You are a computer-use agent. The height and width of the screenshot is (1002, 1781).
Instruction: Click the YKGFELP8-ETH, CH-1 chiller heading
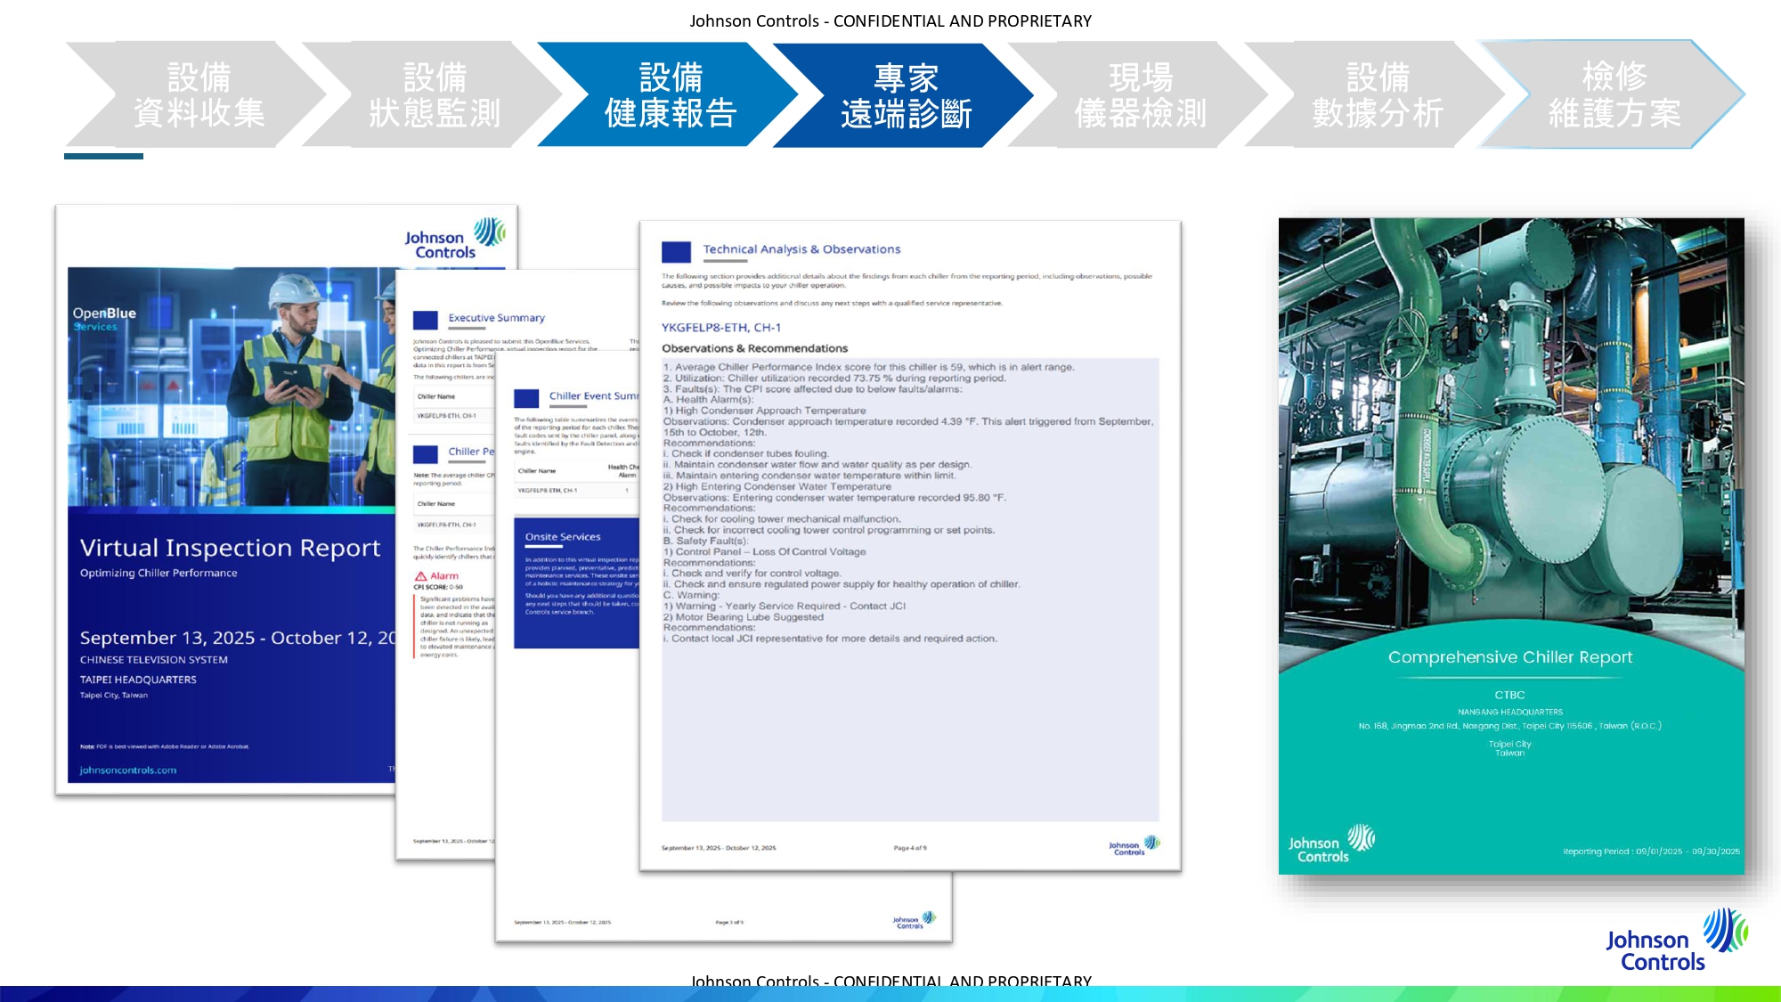[x=720, y=327]
